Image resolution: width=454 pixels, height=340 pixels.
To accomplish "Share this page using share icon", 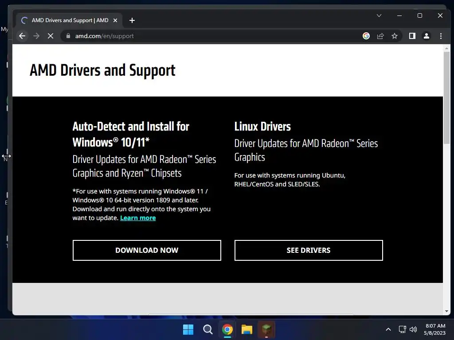I will tap(380, 36).
